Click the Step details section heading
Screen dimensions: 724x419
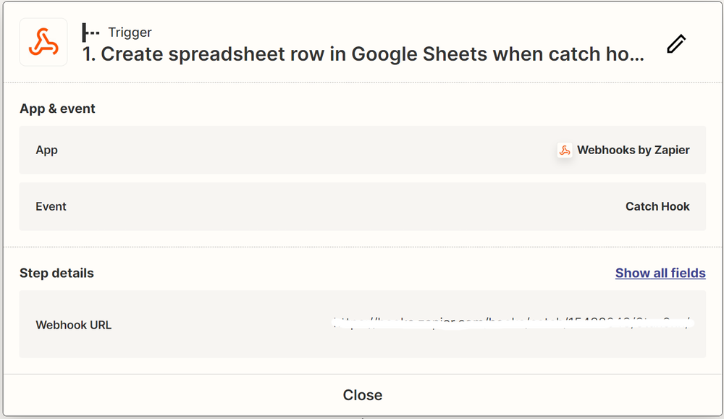point(56,273)
